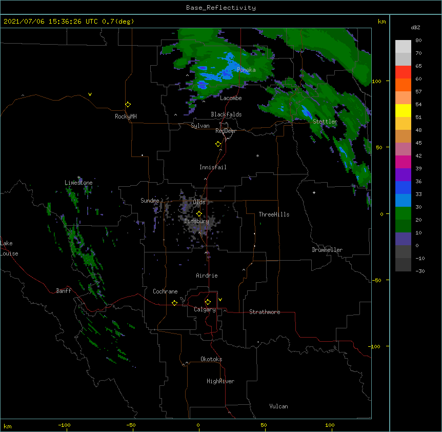Click the Airdrie label
The width and height of the screenshot is (442, 432).
pyautogui.click(x=207, y=276)
